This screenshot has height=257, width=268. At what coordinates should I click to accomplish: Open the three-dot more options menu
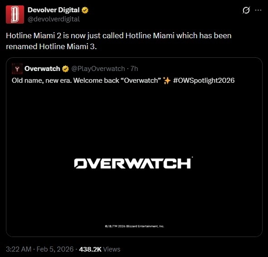coord(258,10)
